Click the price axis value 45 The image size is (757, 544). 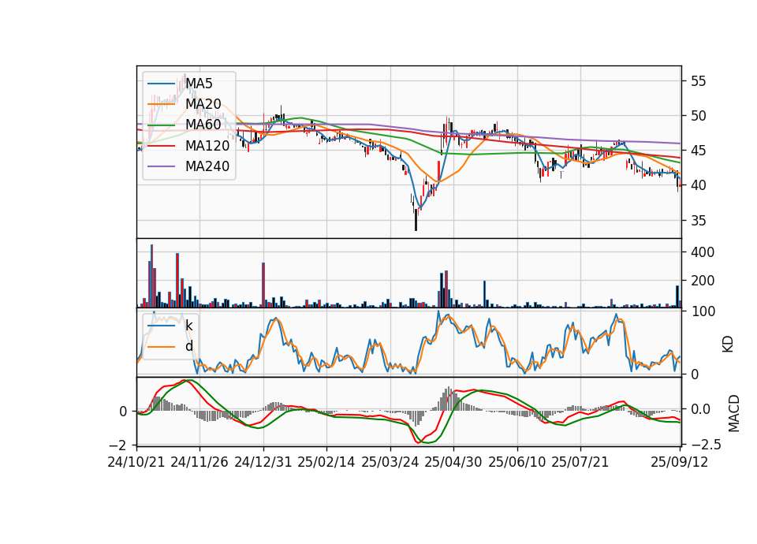click(x=698, y=151)
